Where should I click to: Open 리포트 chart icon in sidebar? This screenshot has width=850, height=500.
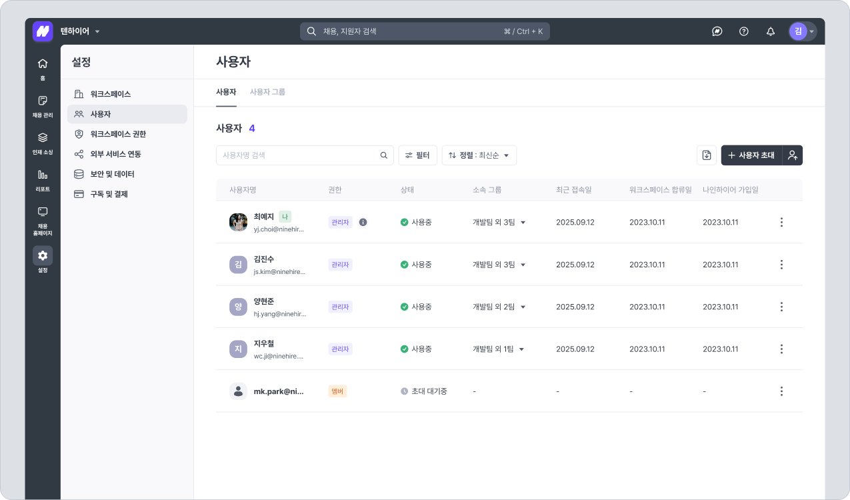click(43, 180)
